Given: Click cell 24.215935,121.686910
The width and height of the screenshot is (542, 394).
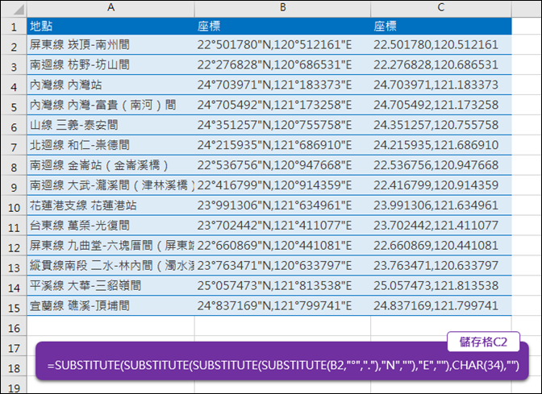Looking at the screenshot, I should point(441,145).
